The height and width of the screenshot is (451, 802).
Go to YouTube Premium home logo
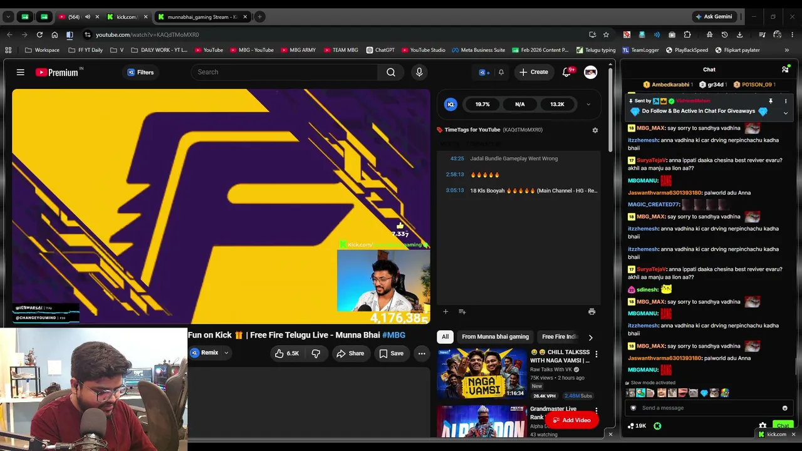point(57,73)
